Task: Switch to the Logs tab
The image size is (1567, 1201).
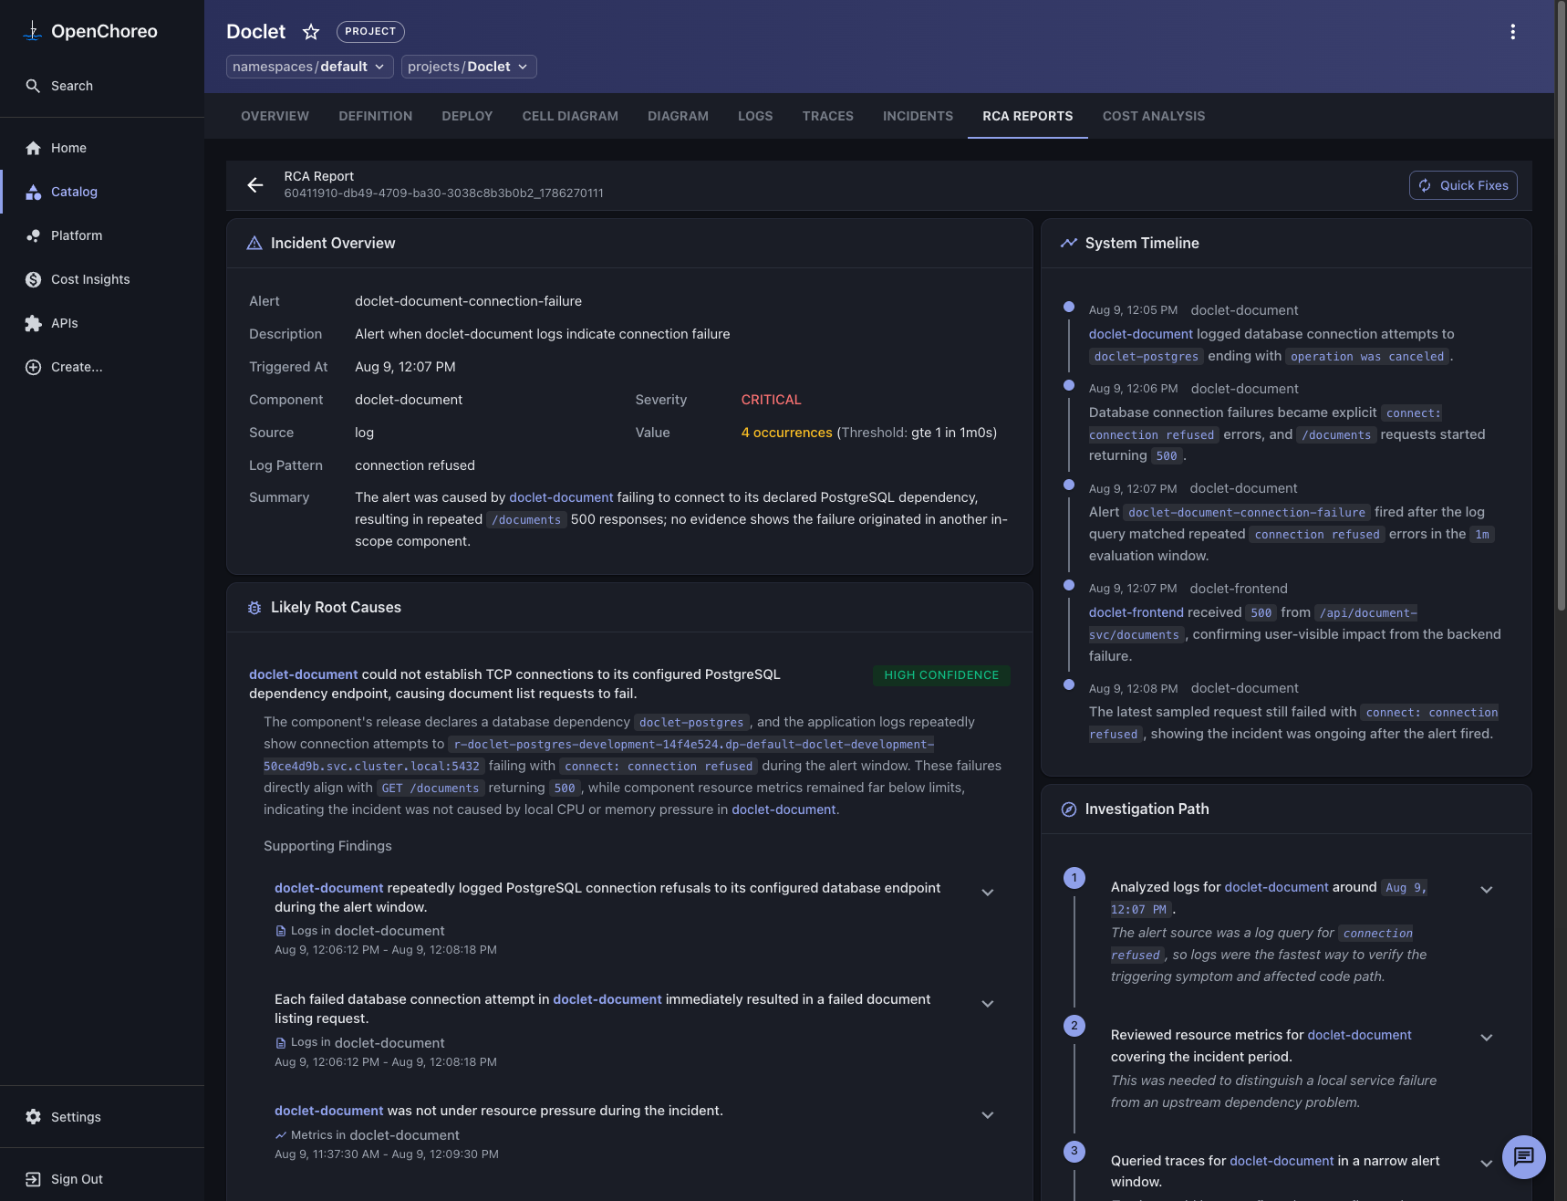Action: pos(755,116)
